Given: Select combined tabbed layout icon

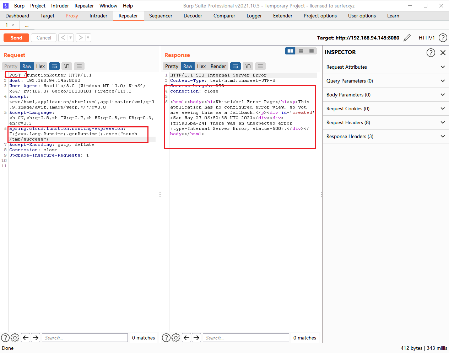Looking at the screenshot, I should pos(312,51).
